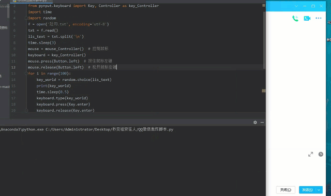Open the QQ title bar chevron menu
The image size is (331, 196).
pyautogui.click(x=296, y=6)
